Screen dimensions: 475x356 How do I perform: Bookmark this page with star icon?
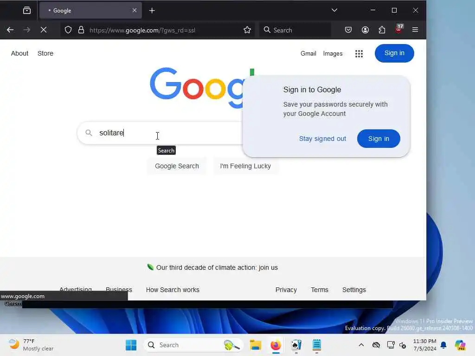(x=247, y=30)
